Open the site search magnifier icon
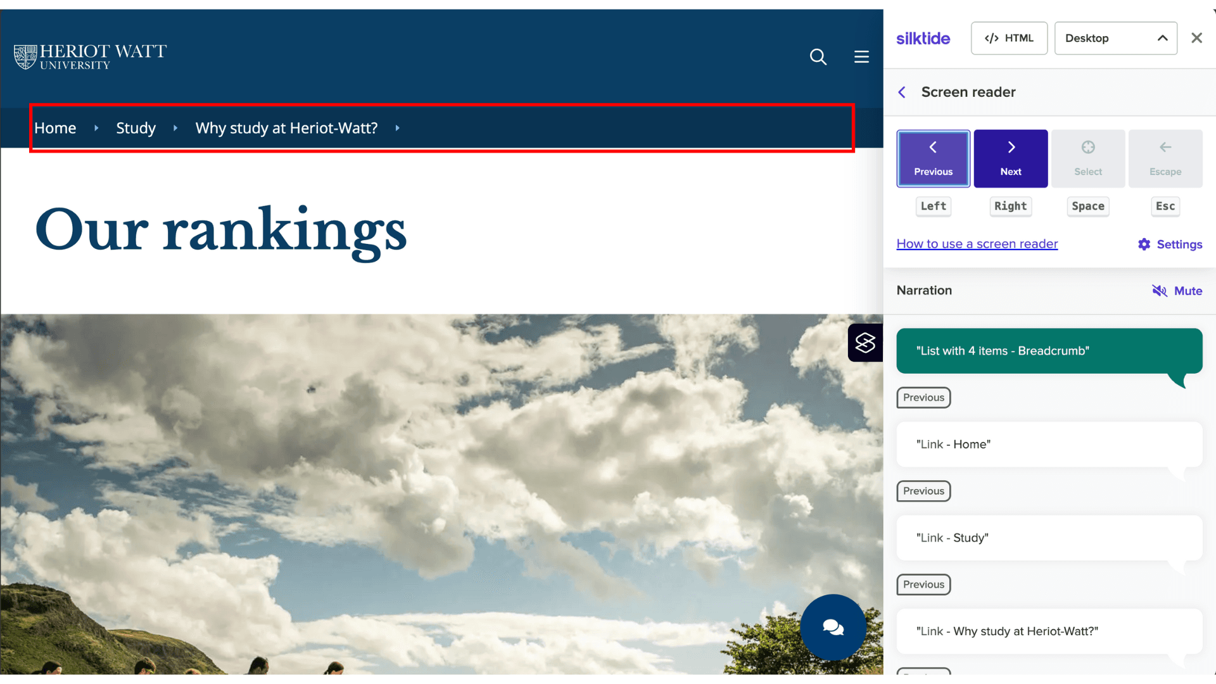The image size is (1216, 684). click(818, 57)
